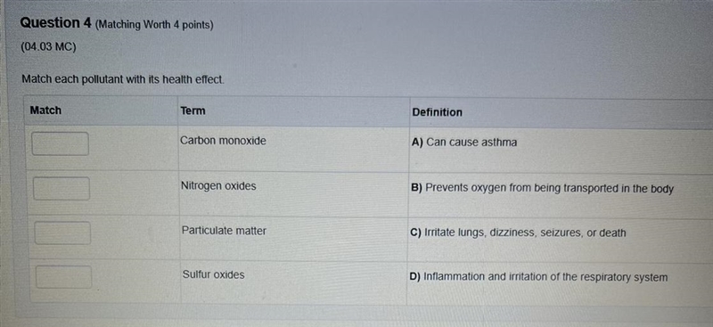Click the Matching Worth 4 points text

154,25
